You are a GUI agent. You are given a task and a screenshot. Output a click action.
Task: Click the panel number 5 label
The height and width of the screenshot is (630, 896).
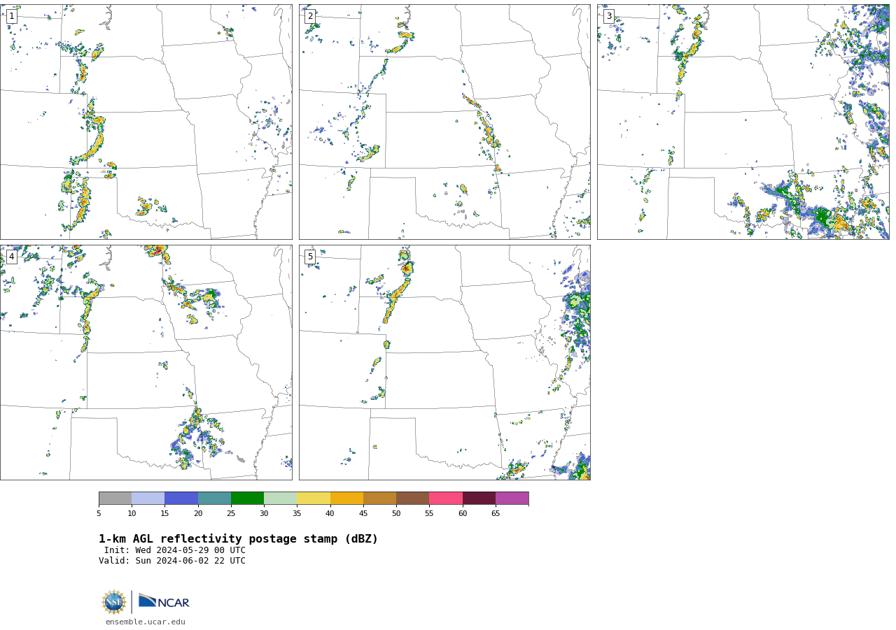coord(310,257)
